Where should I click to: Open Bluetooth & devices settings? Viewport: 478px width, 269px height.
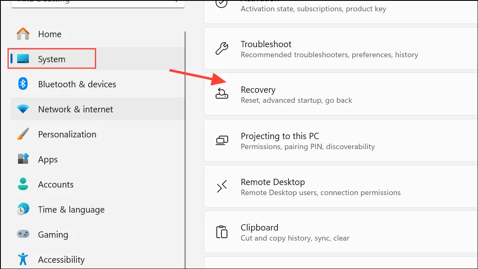pyautogui.click(x=97, y=84)
